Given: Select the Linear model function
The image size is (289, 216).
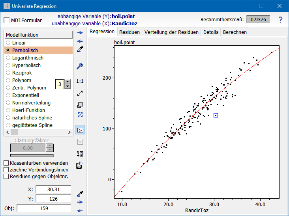Looking at the screenshot, I should [x=8, y=43].
